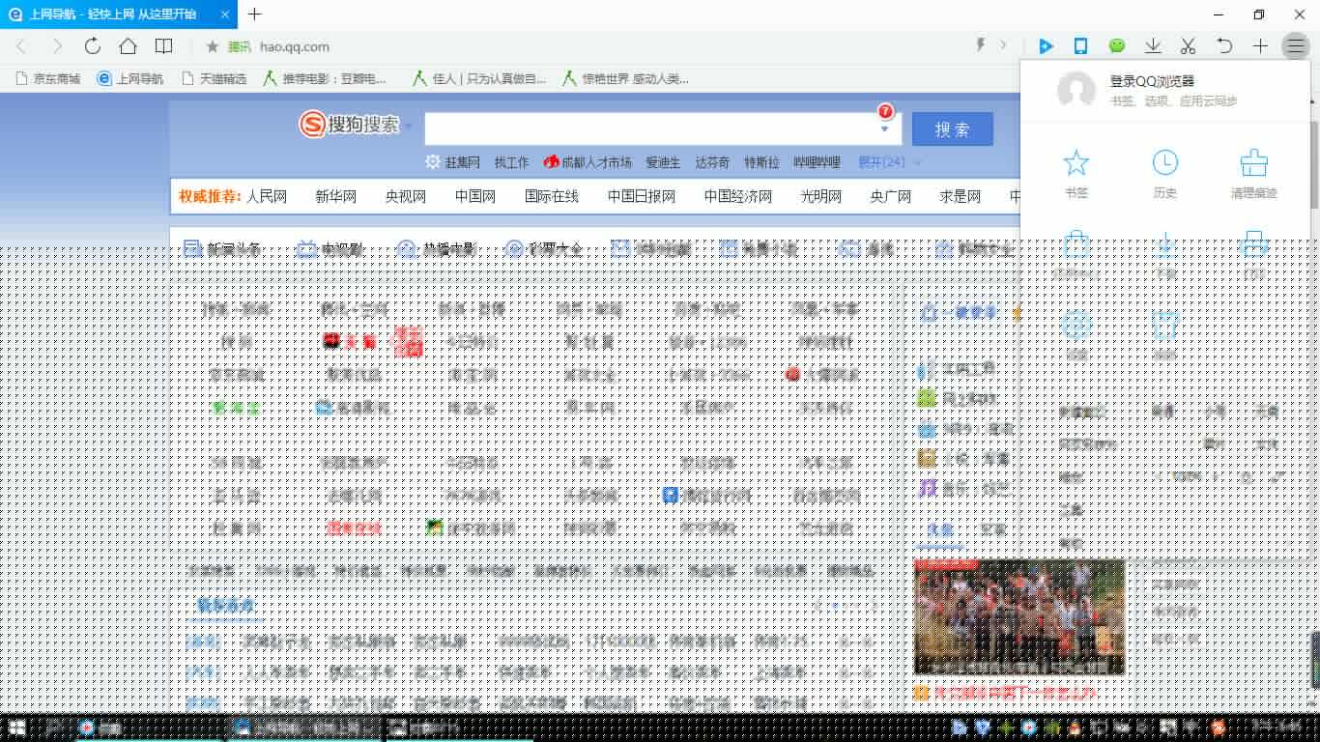Open 惊艳世界 感动人类 bookmark
Viewport: 1320px width, 742px height.
(626, 79)
